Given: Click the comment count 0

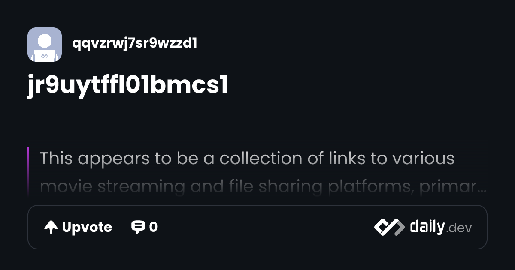Looking at the screenshot, I should click(x=153, y=227).
